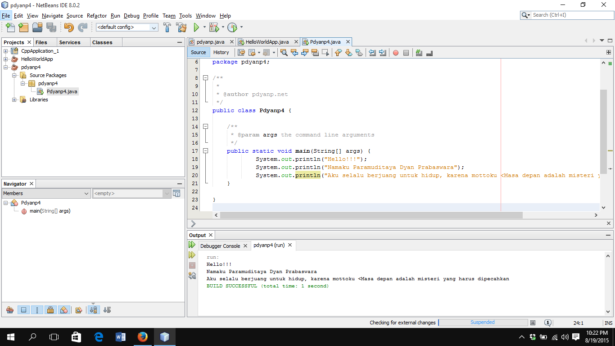The height and width of the screenshot is (346, 615).
Task: Open the Refactor menu
Action: pyautogui.click(x=97, y=16)
